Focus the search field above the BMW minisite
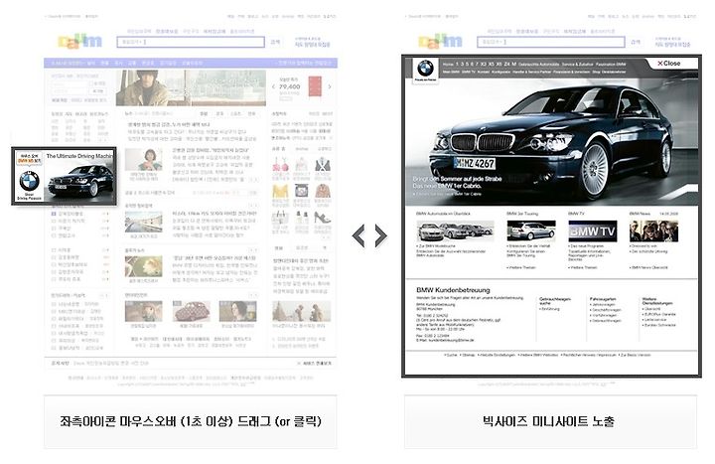The height and width of the screenshot is (464, 715). pyautogui.click(x=551, y=42)
